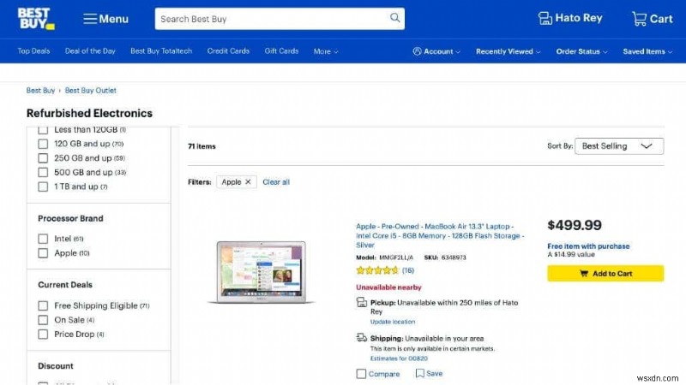Go to Best Buy breadcrumb link
The width and height of the screenshot is (686, 385).
pyautogui.click(x=40, y=91)
